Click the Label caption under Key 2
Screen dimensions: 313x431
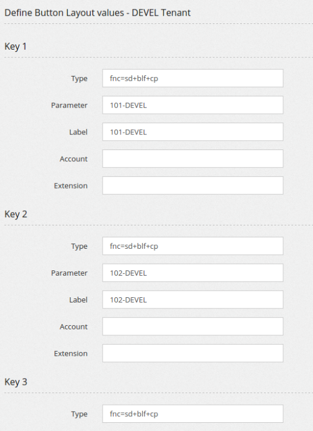pyautogui.click(x=78, y=300)
